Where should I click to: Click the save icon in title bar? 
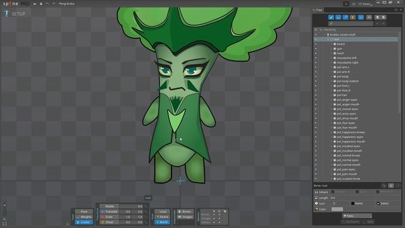tap(40, 4)
